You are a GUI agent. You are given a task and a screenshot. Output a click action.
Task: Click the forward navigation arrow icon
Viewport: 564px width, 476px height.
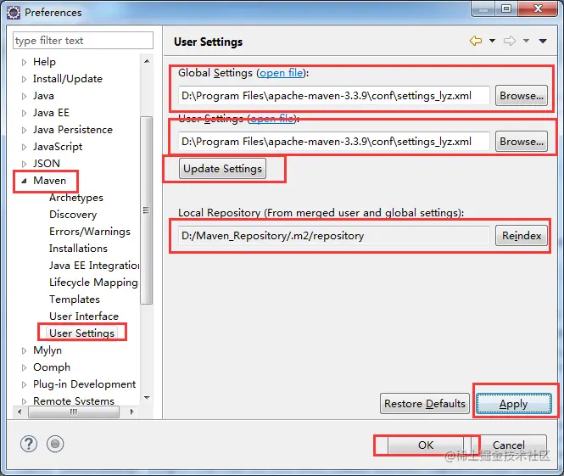click(x=510, y=41)
